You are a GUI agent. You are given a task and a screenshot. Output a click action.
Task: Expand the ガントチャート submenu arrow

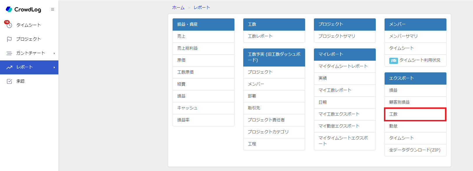(x=54, y=53)
